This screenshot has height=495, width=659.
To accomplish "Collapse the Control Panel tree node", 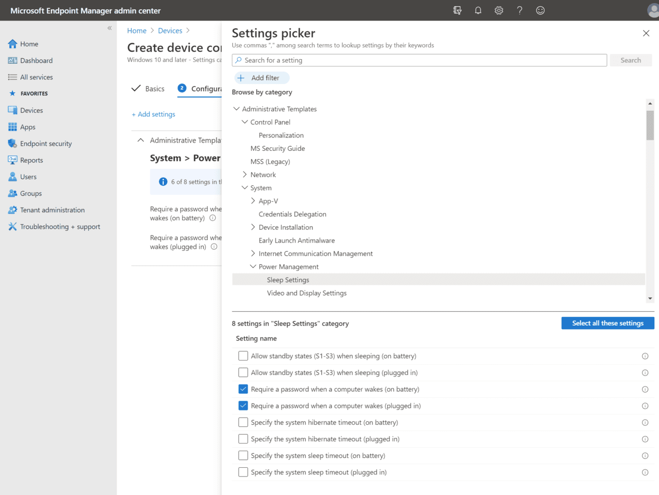I will coord(245,122).
